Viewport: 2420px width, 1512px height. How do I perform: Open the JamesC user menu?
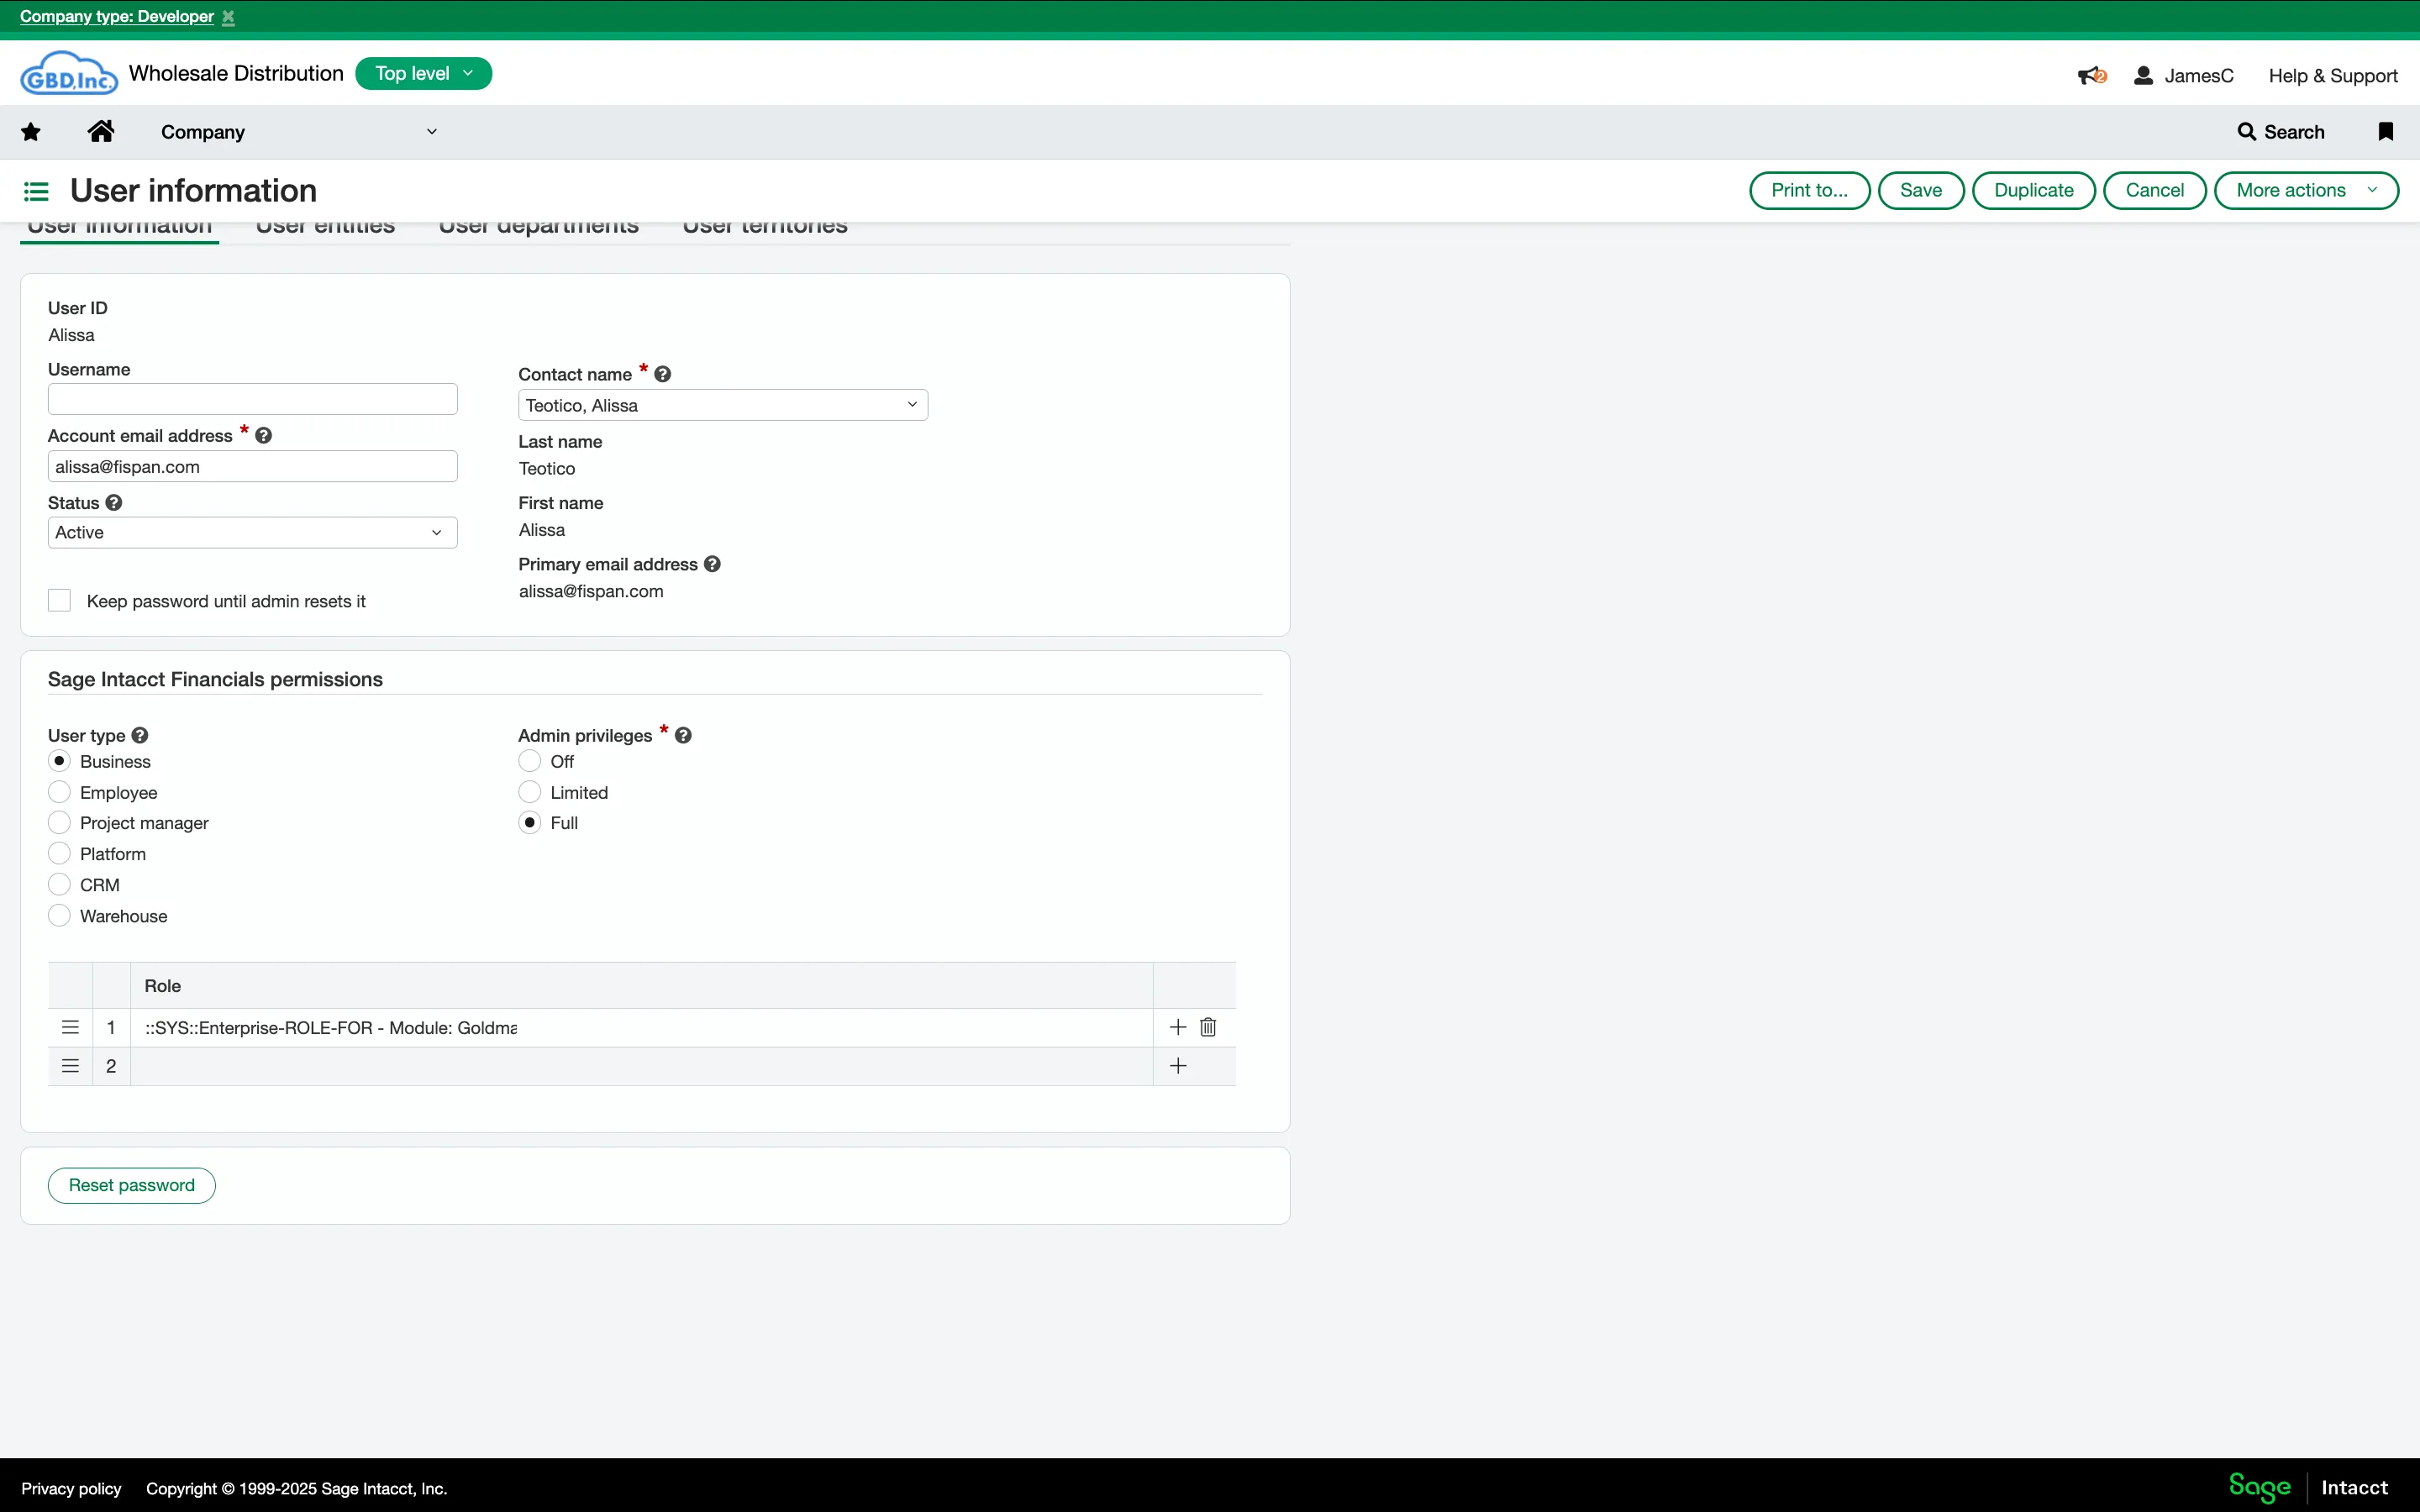tap(2184, 76)
